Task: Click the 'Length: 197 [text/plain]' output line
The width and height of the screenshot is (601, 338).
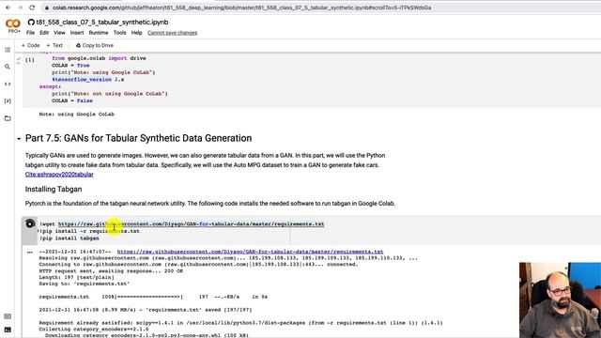Action: 77,277
